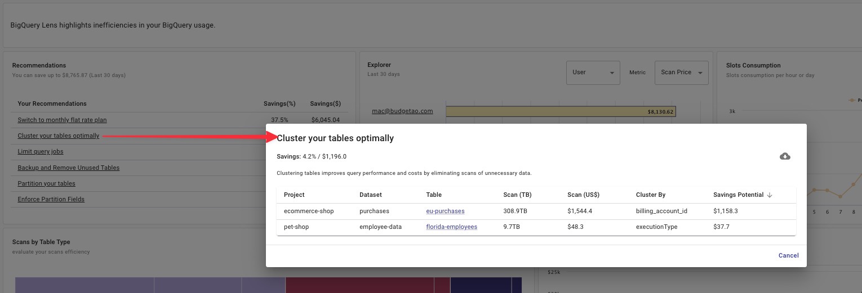Click the $6,045.04 savings amount
The width and height of the screenshot is (862, 293).
pos(325,120)
